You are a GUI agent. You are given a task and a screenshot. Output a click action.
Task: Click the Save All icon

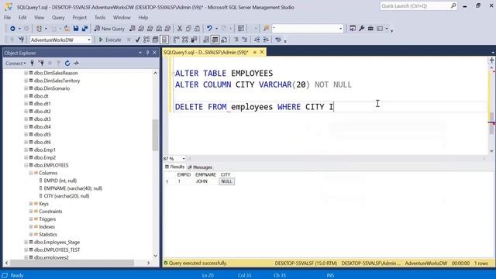coord(84,29)
